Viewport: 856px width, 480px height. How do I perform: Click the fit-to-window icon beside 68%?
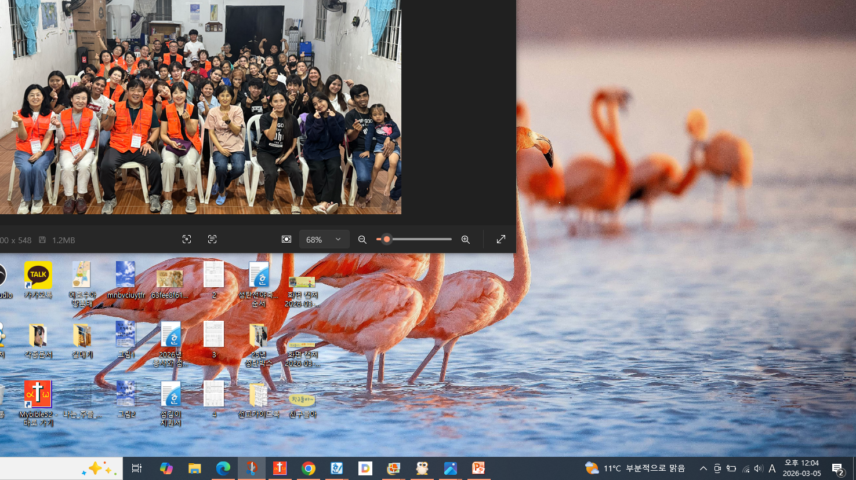286,240
